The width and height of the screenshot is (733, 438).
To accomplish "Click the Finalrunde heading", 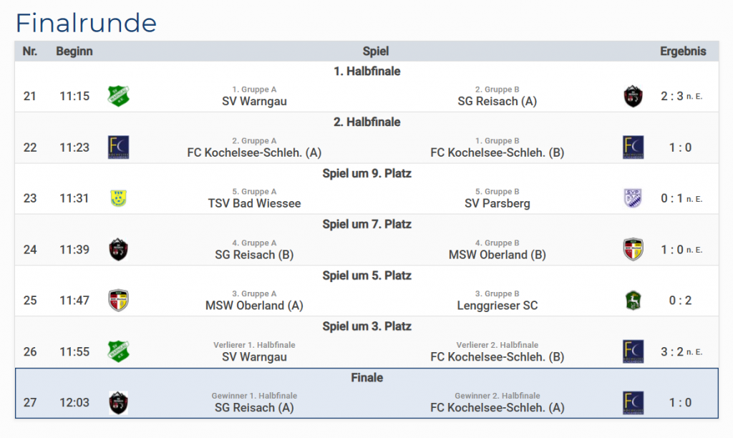I will (86, 23).
